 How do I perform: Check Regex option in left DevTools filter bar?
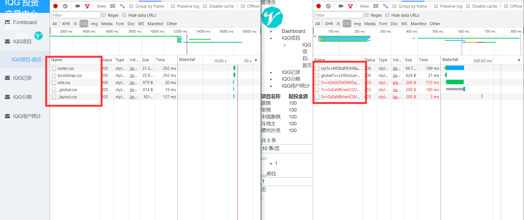point(104,15)
